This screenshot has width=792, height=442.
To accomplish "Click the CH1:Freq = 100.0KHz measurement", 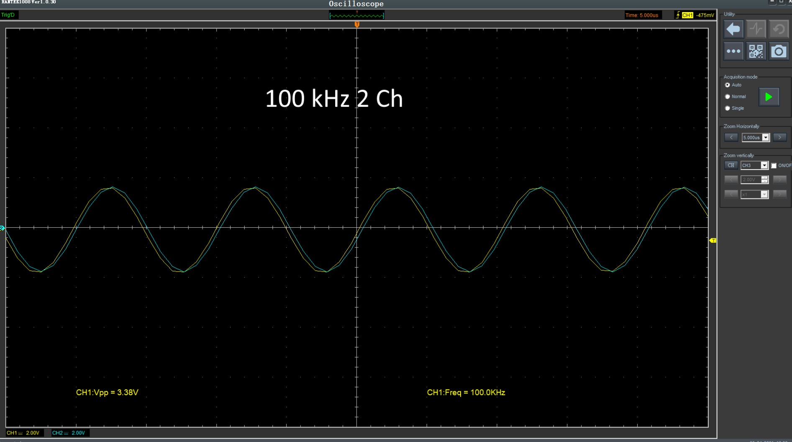I will (466, 393).
